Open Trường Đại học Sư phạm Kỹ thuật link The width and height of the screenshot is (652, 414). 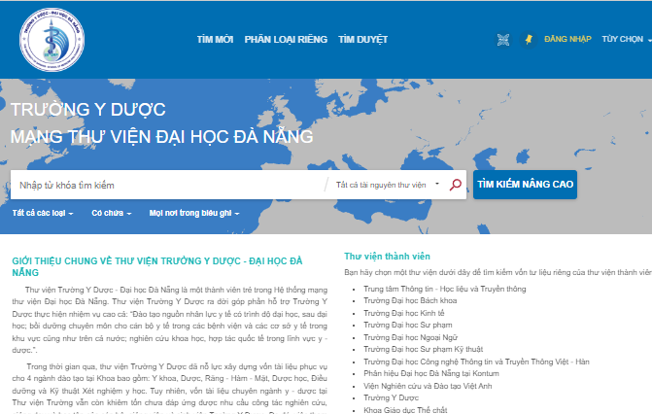tap(423, 349)
